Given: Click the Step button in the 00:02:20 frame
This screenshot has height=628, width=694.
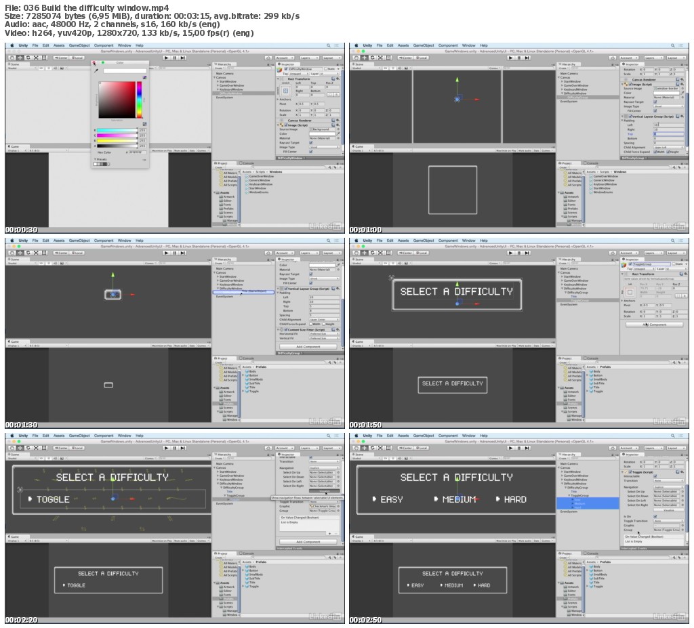Looking at the screenshot, I should click(183, 448).
